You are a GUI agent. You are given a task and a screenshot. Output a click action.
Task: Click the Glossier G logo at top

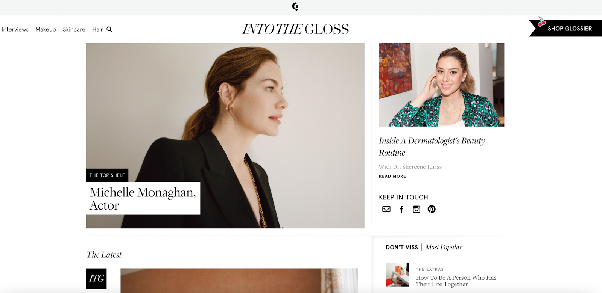click(295, 6)
